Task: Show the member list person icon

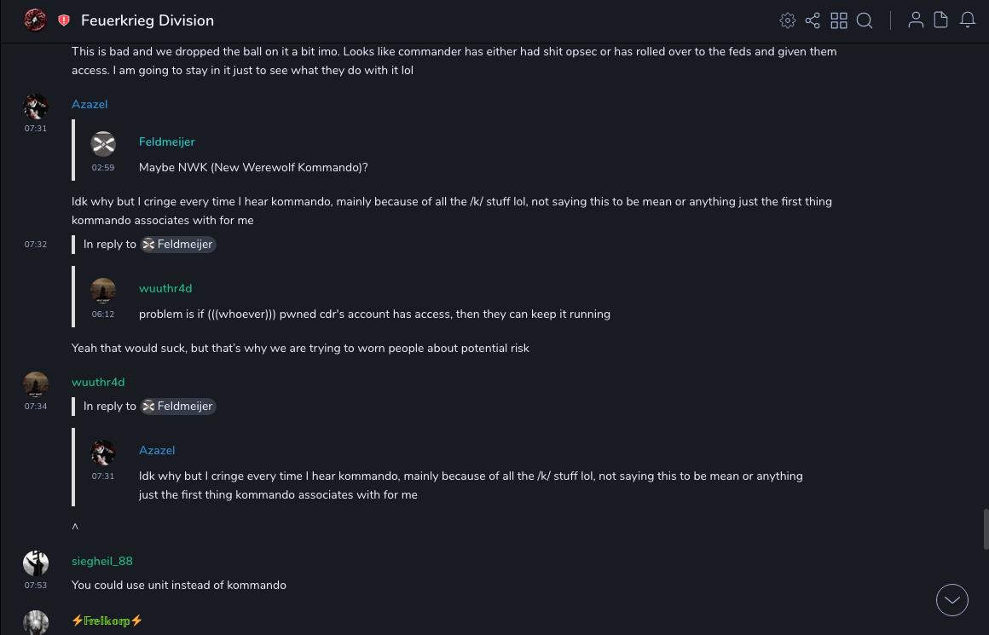Action: tap(916, 20)
